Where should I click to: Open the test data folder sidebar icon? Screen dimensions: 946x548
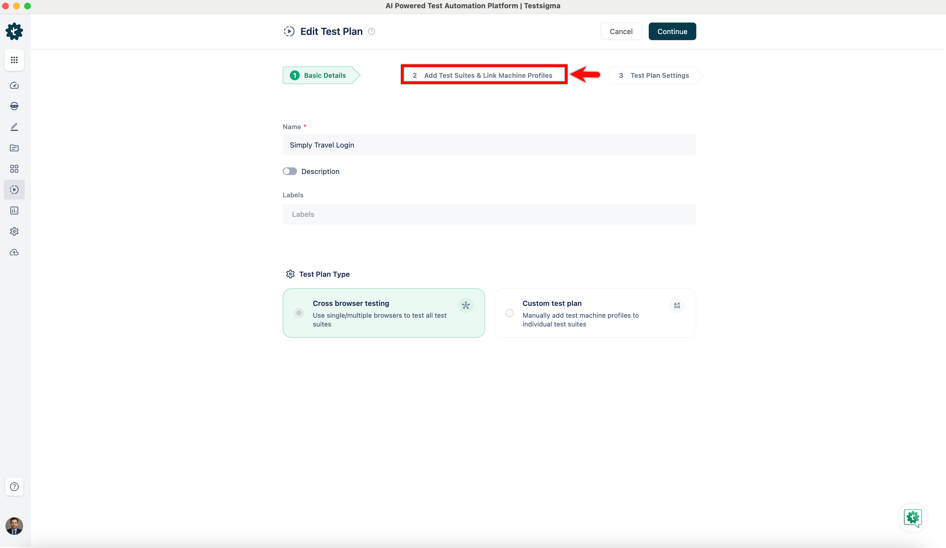pyautogui.click(x=14, y=148)
